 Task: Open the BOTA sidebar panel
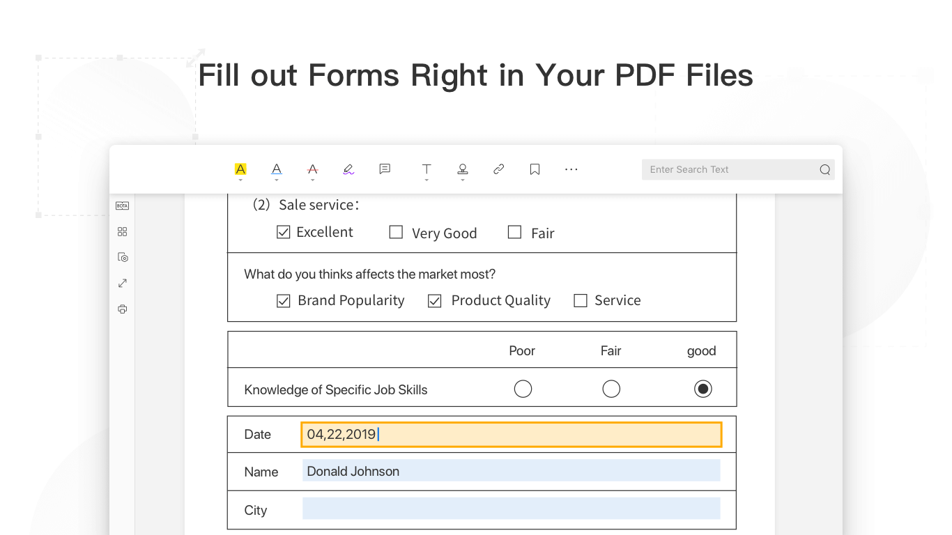123,206
